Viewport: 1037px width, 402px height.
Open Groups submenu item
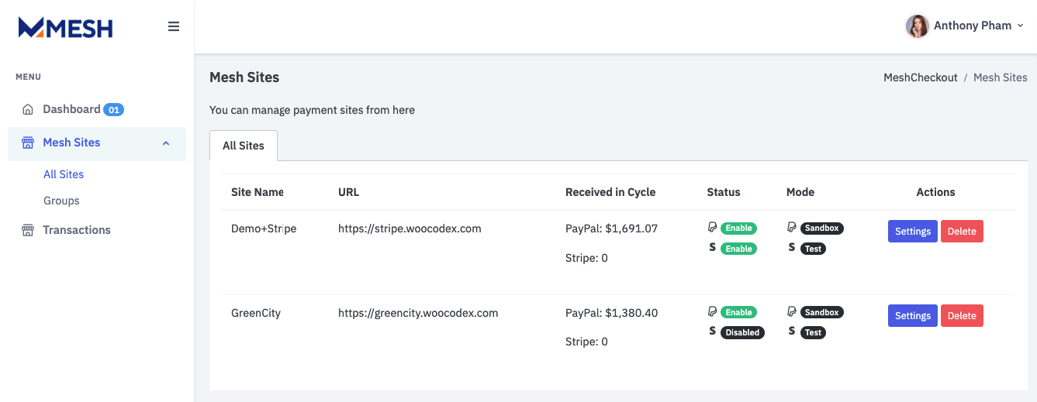pos(61,201)
